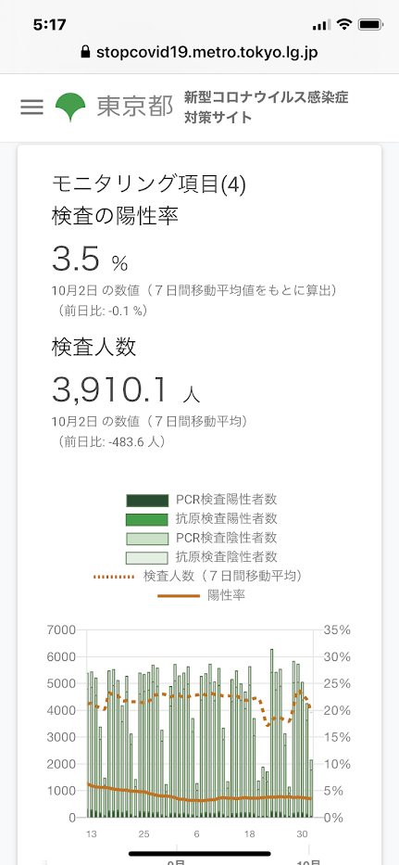Tap the Wi-Fi status icon
The width and height of the screenshot is (399, 865).
[345, 24]
